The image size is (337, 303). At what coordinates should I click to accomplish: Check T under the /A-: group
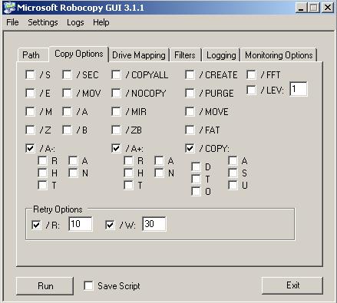(x=43, y=186)
